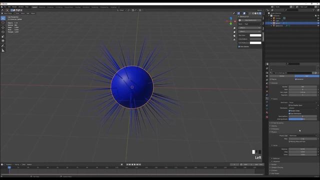This screenshot has height=180, width=320.
Task: Collapse the Emission panel
Action: 274,83
